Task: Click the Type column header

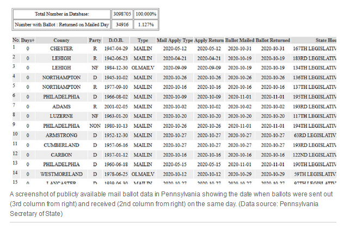Action: click(143, 40)
